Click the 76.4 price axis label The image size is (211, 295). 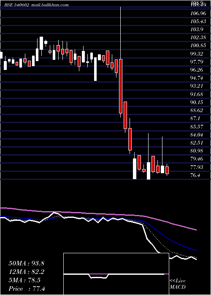pos(195,175)
